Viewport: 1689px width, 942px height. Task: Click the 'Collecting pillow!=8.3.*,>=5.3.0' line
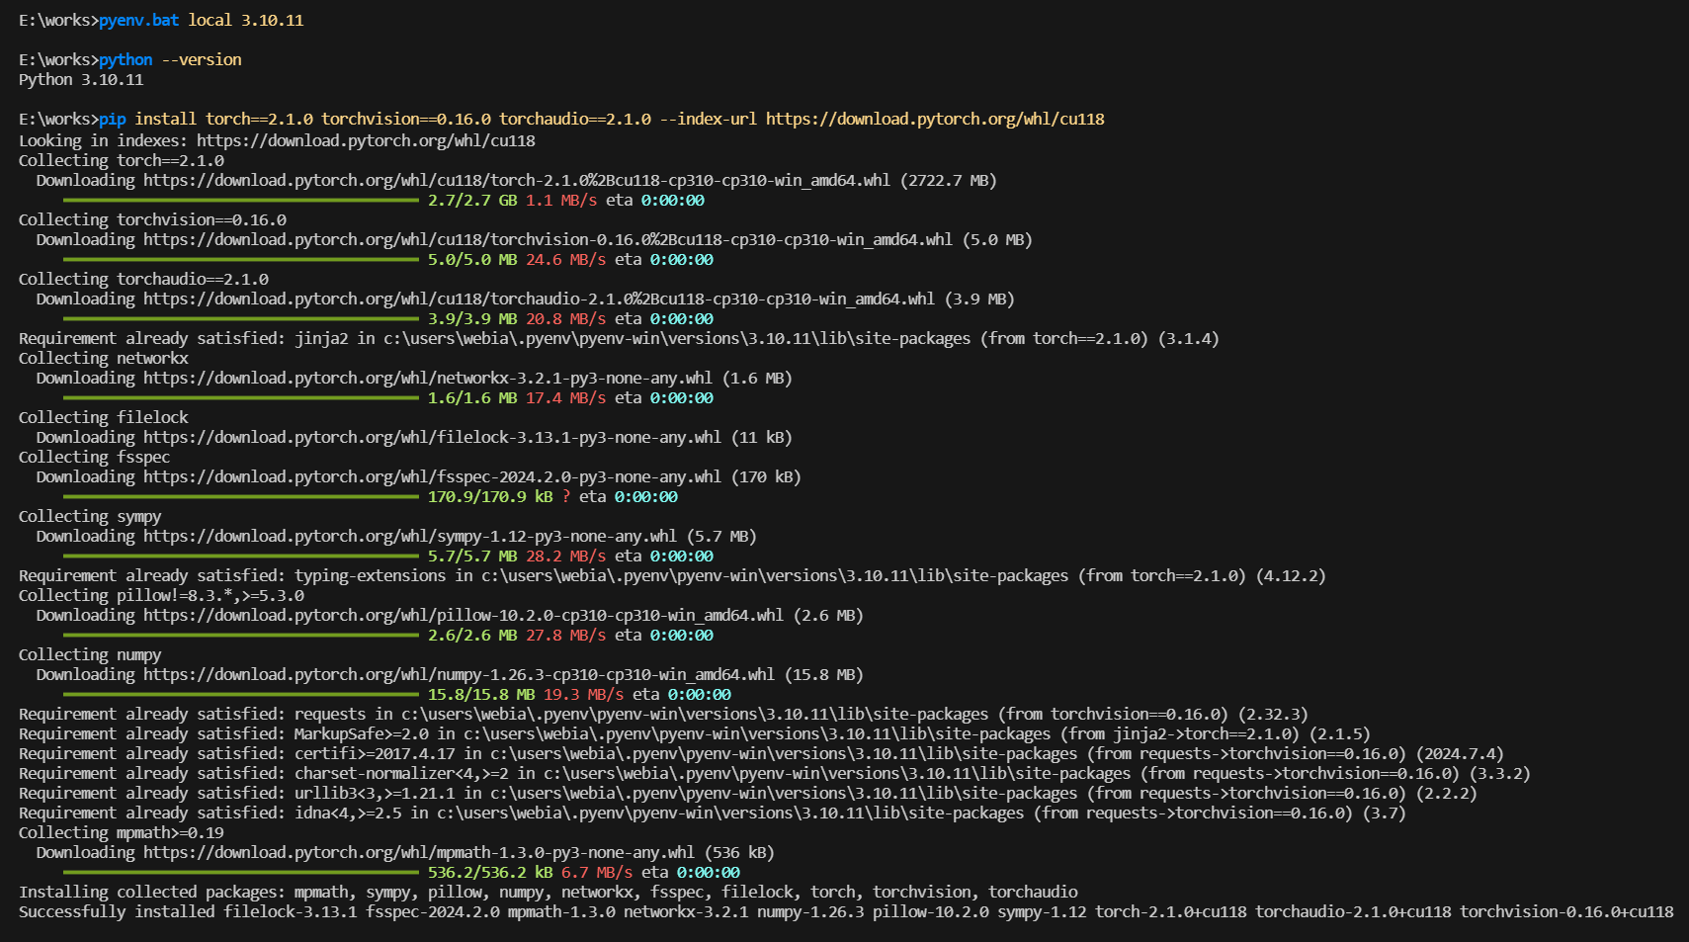click(x=161, y=595)
